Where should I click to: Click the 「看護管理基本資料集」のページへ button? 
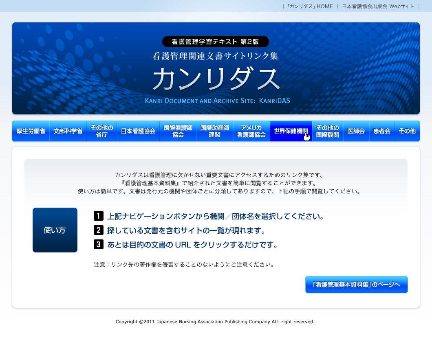[357, 285]
